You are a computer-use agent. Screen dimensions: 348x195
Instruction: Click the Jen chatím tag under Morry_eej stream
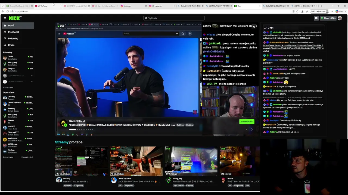click(x=179, y=186)
